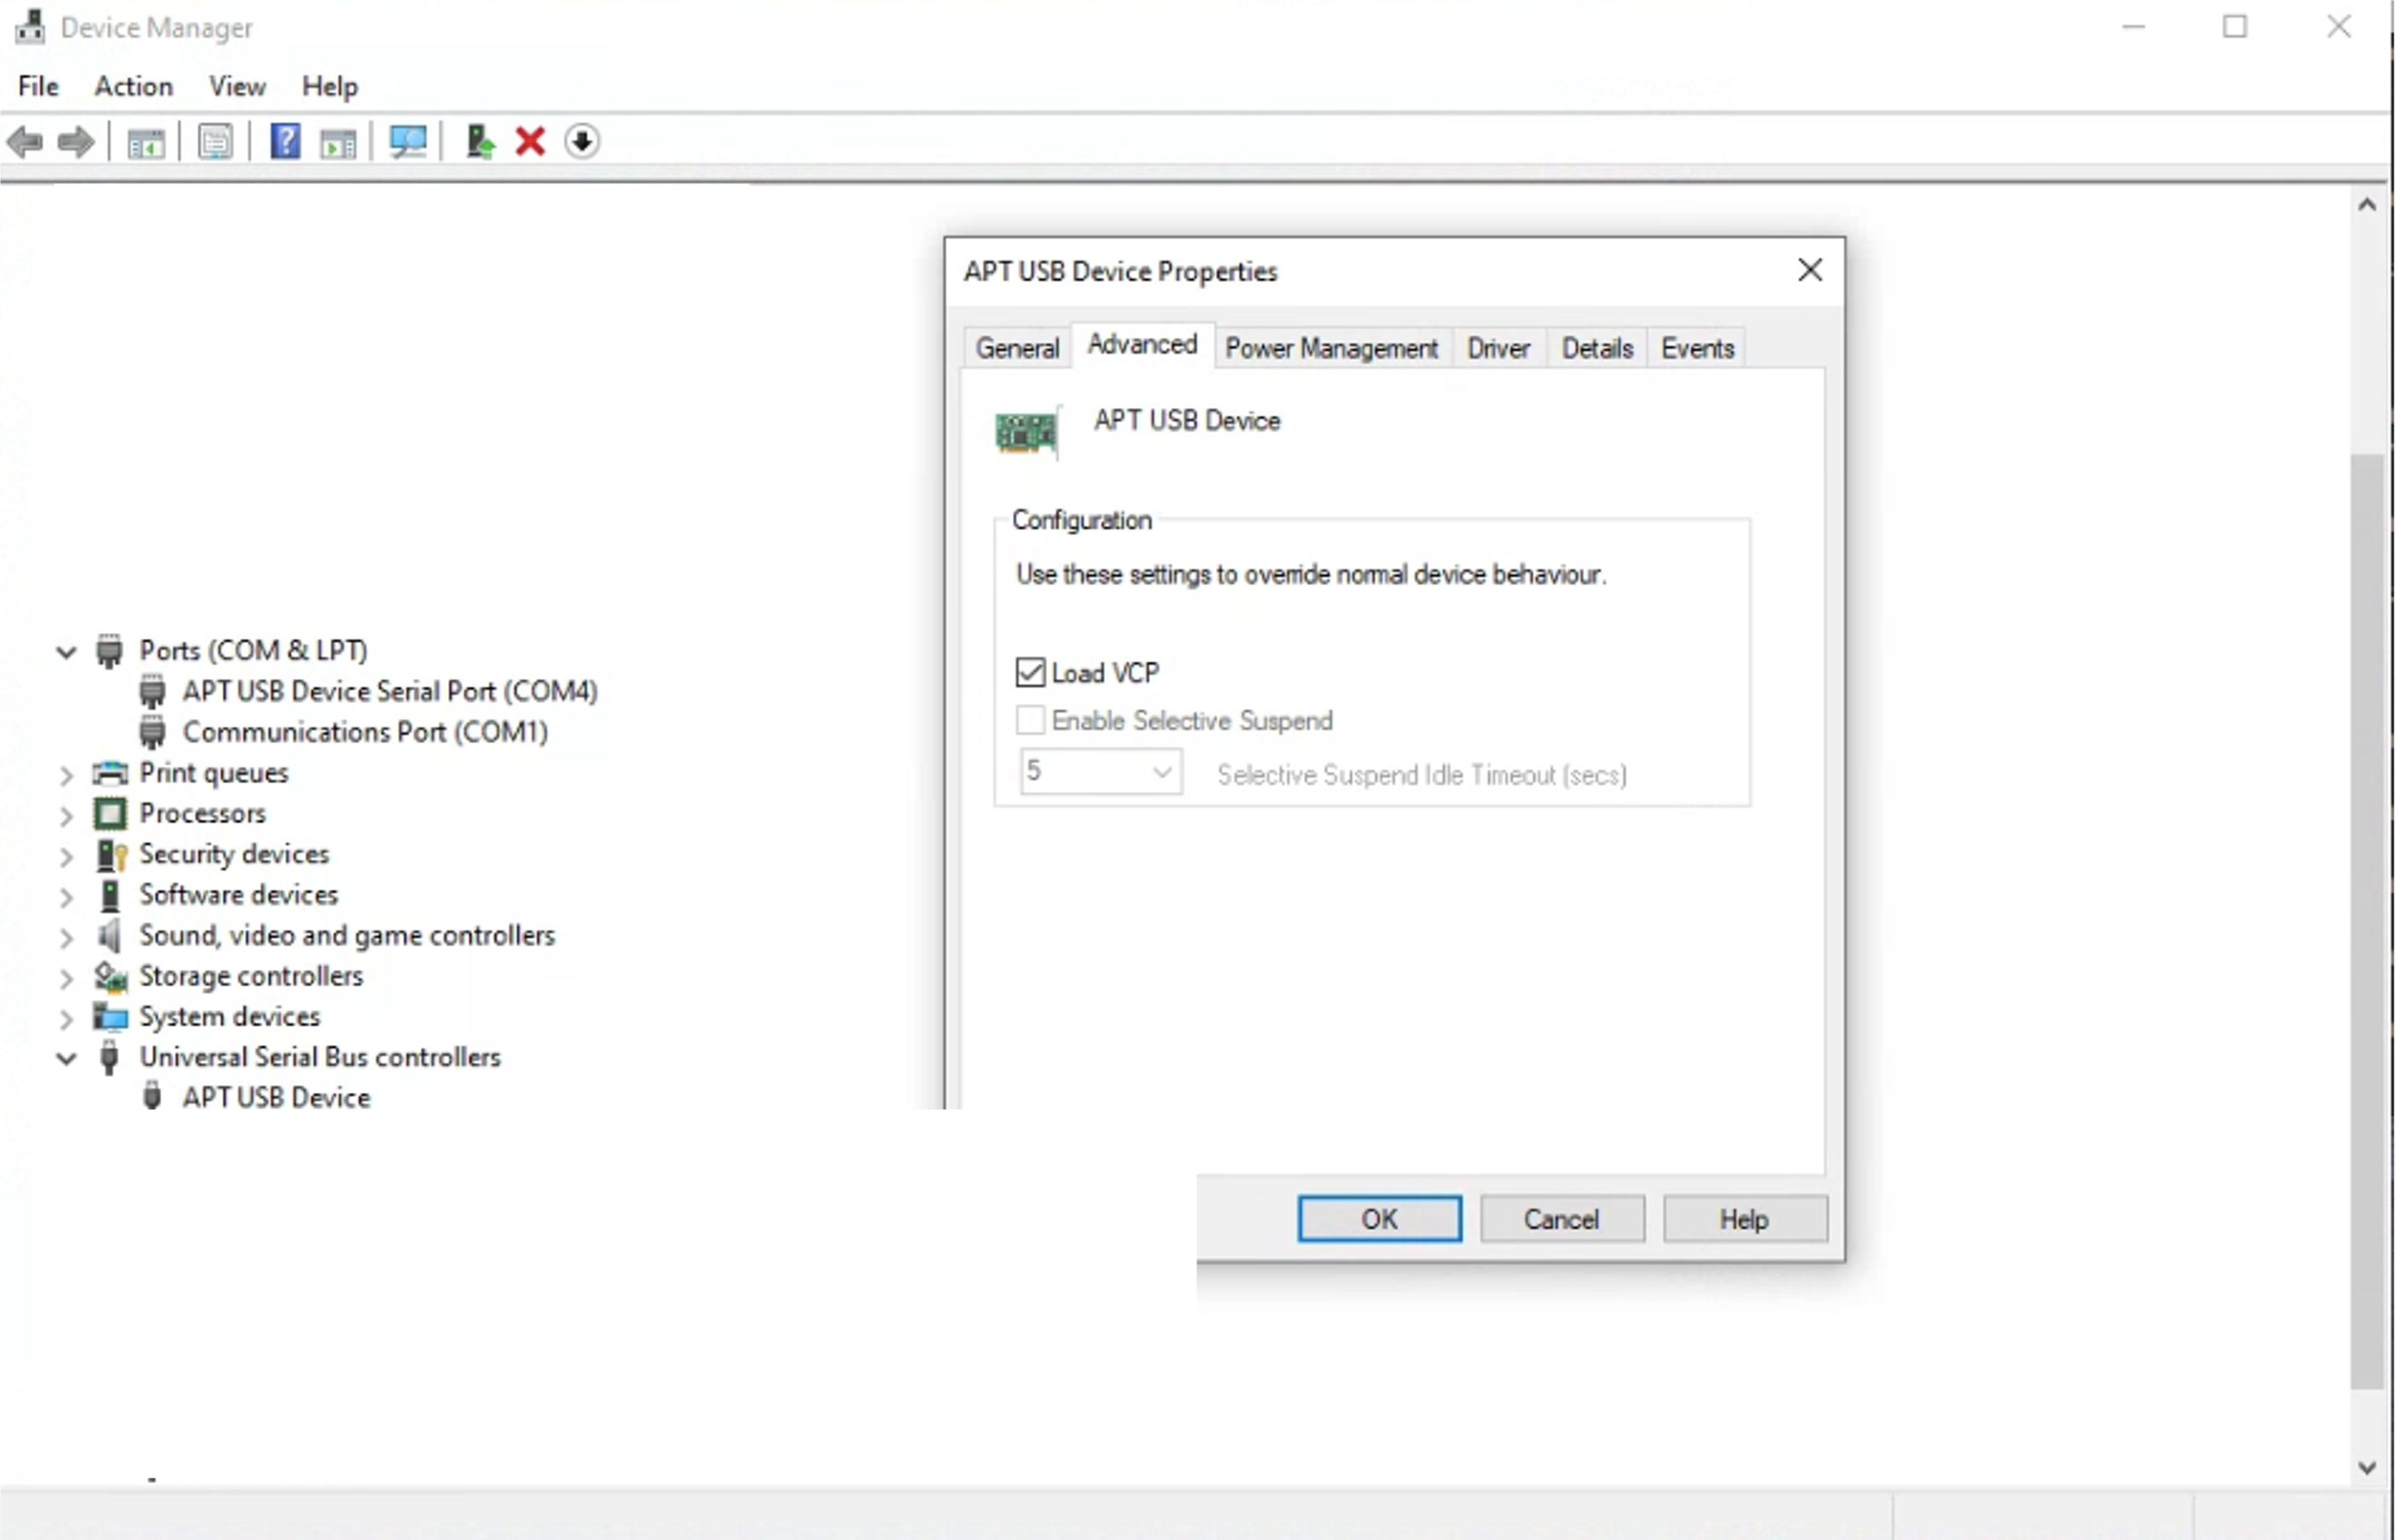
Task: Toggle the Enable Selective Suspend checkbox
Action: 1030,720
